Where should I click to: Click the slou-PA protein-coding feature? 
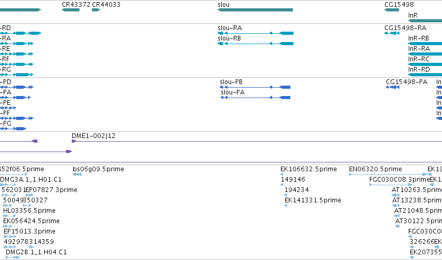click(255, 98)
